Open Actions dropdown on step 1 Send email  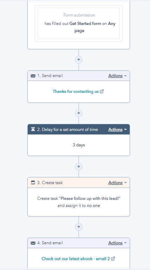117,76
